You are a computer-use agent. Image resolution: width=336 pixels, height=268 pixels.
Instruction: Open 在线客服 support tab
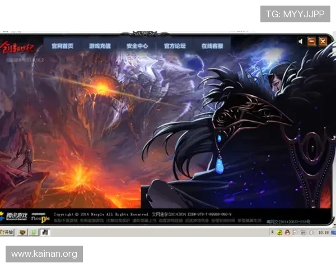click(212, 46)
